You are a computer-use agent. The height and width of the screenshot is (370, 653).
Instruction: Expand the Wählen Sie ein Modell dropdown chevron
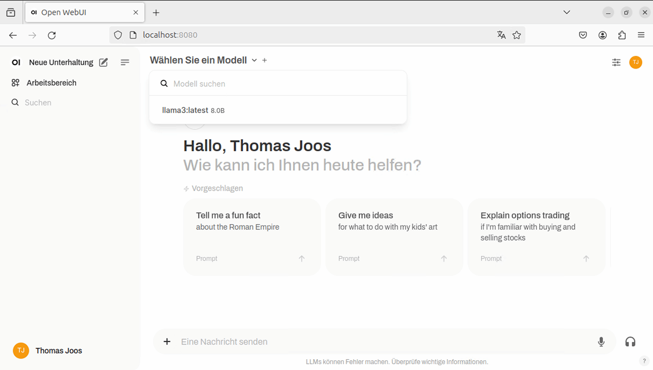[254, 60]
